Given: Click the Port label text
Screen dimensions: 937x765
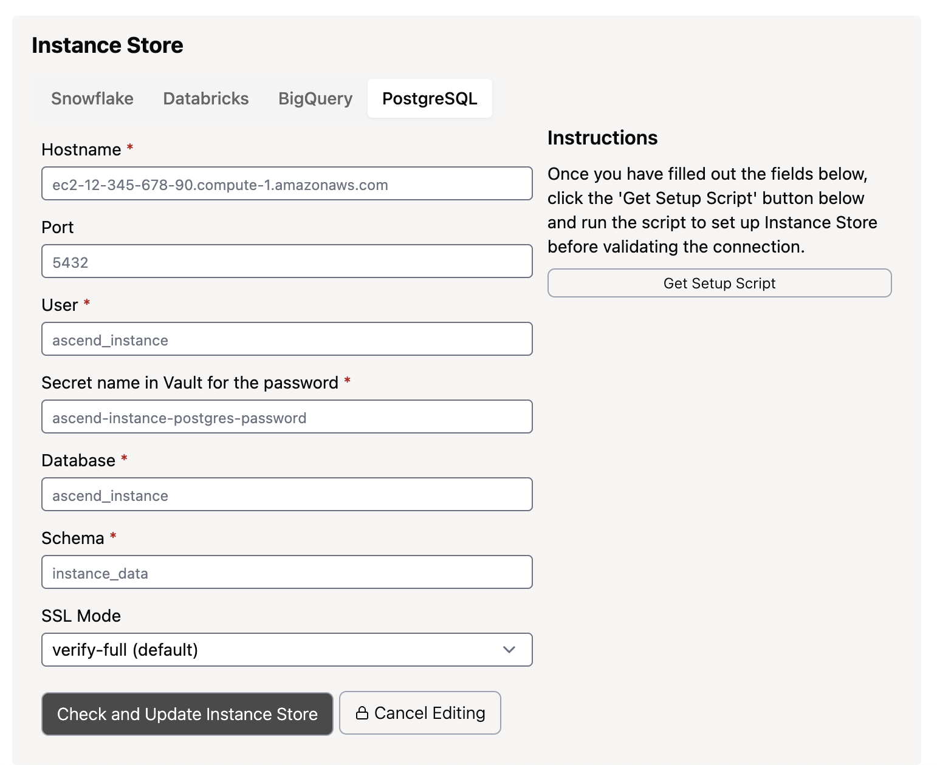Looking at the screenshot, I should [58, 227].
